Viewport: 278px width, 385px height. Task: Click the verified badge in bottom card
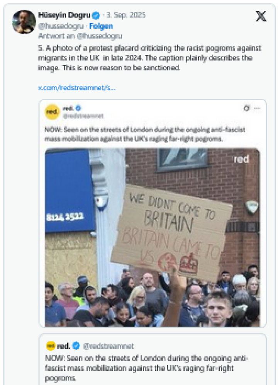pos(76,346)
